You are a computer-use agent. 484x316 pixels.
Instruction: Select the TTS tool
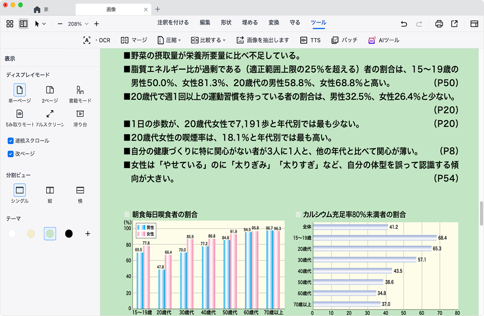(x=310, y=40)
